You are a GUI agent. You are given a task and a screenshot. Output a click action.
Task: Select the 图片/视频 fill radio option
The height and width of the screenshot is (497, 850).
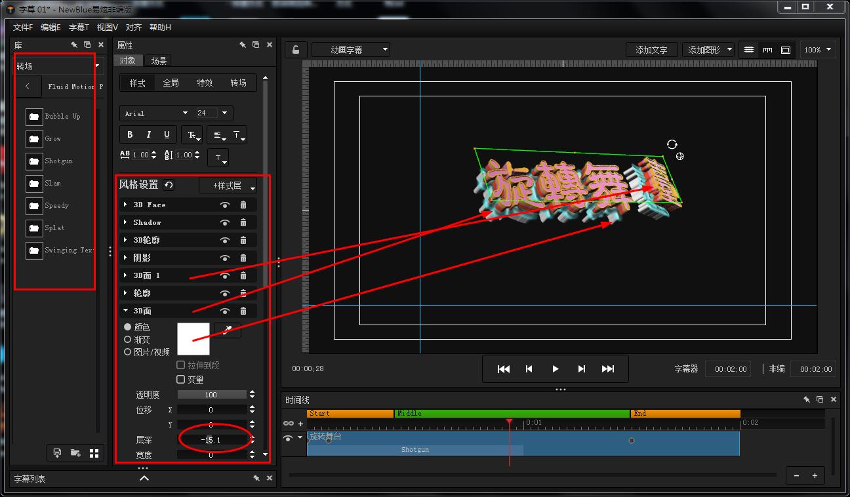pyautogui.click(x=127, y=351)
